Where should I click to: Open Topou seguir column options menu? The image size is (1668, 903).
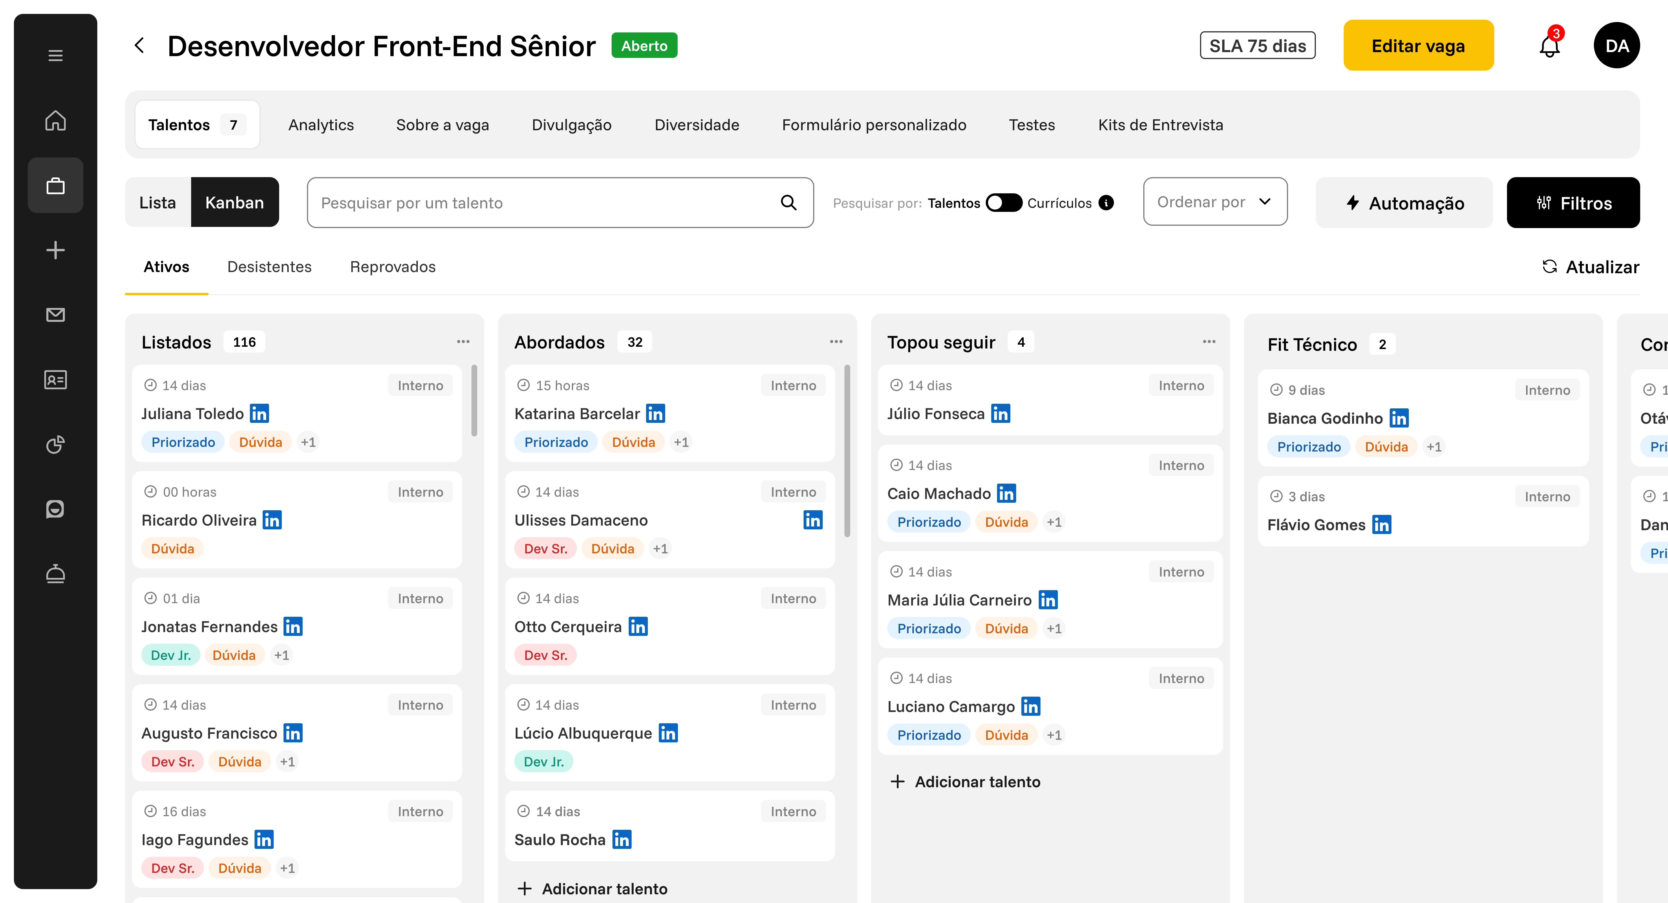tap(1209, 342)
